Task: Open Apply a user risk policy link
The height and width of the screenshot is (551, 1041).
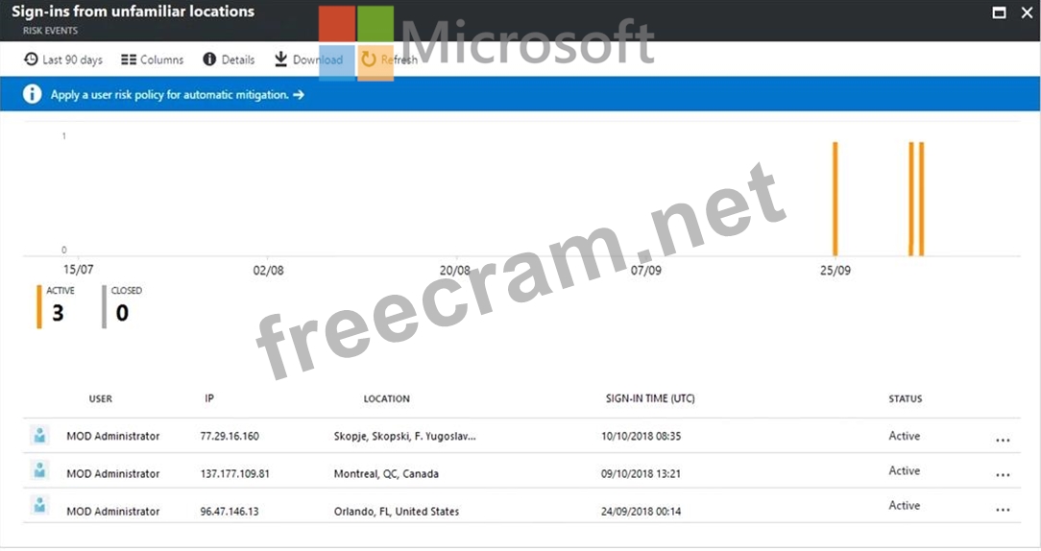Action: pos(178,95)
